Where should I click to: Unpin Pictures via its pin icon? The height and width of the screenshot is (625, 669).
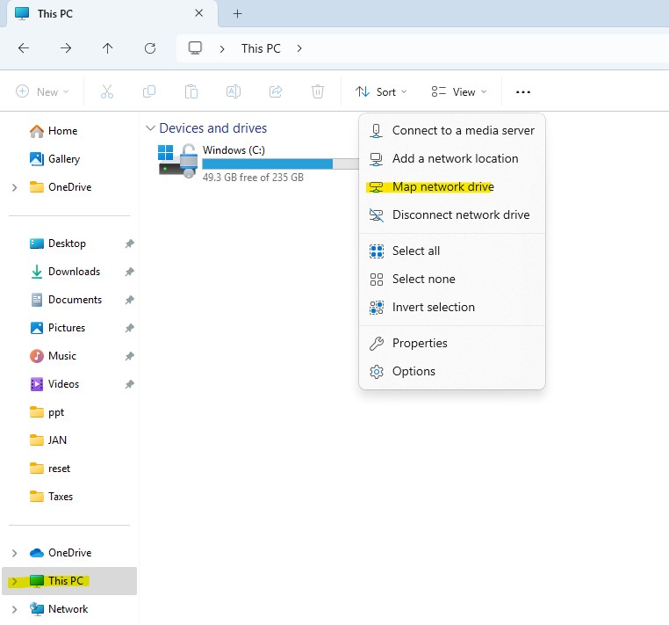pyautogui.click(x=129, y=328)
